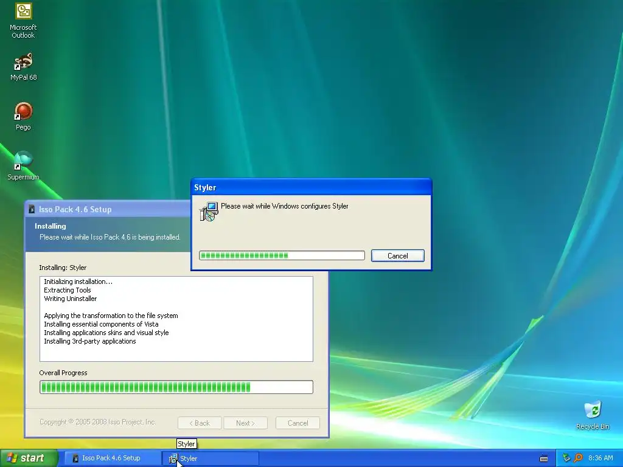Click the system clock showing 8:36 AM
The image size is (623, 467).
pos(600,458)
